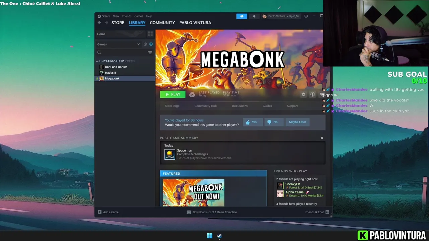
Task: Open the Friends & Chat icon
Action: coord(327,212)
